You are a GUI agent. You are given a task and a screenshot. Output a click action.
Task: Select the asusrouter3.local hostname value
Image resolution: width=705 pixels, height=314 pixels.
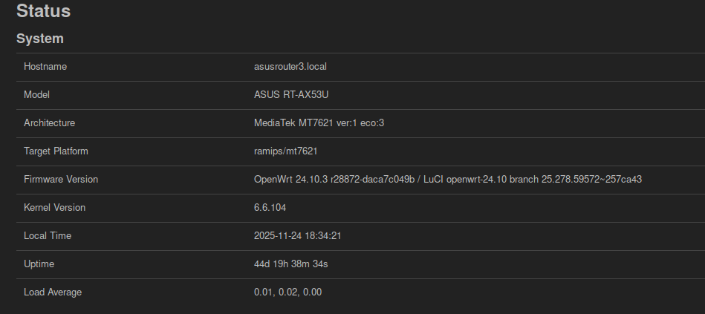(x=290, y=67)
